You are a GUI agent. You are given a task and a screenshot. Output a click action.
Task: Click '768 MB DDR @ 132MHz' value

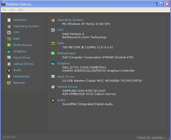coord(79,47)
